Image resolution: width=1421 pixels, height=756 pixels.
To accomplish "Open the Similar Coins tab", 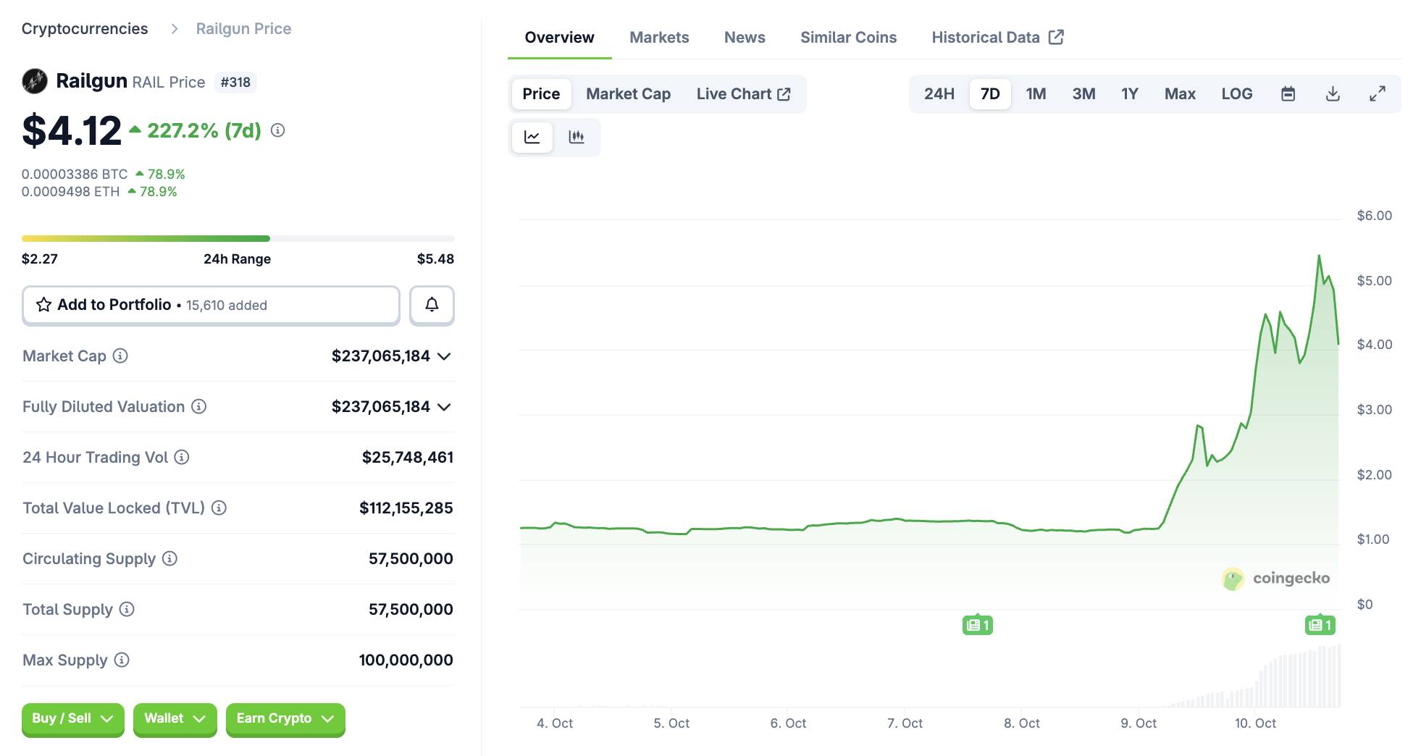I will [848, 38].
